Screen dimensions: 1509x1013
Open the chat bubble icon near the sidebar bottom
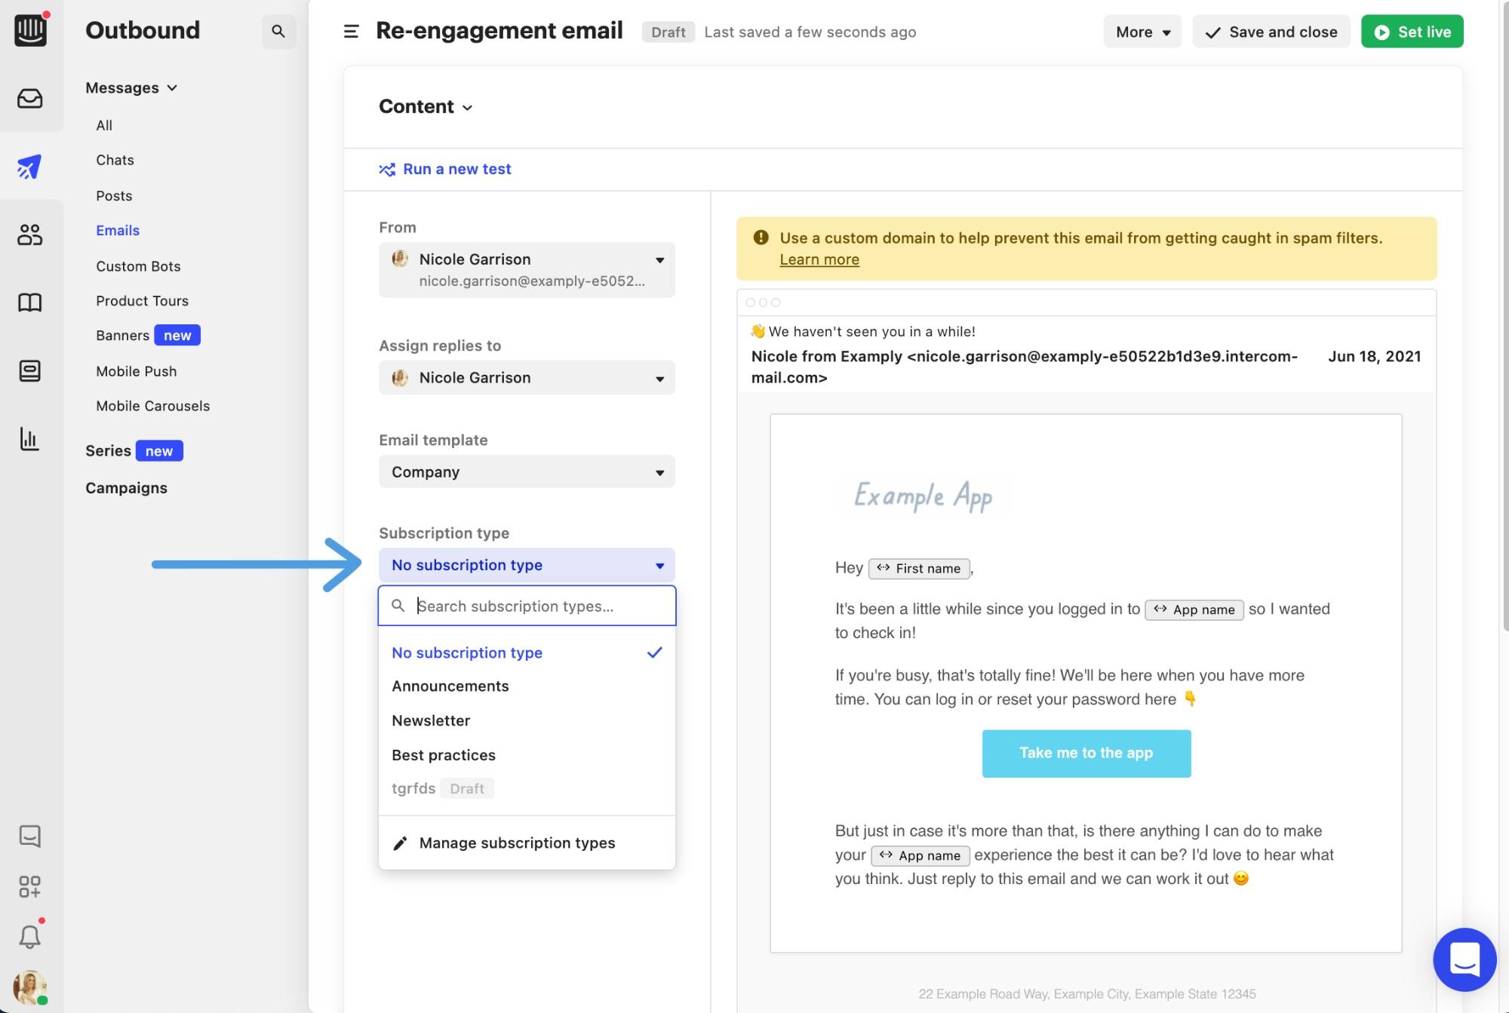pyautogui.click(x=30, y=836)
